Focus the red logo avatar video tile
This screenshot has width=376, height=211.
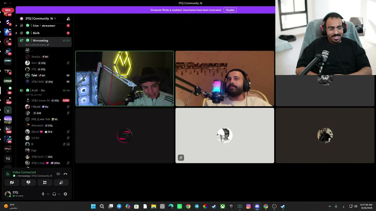click(125, 135)
